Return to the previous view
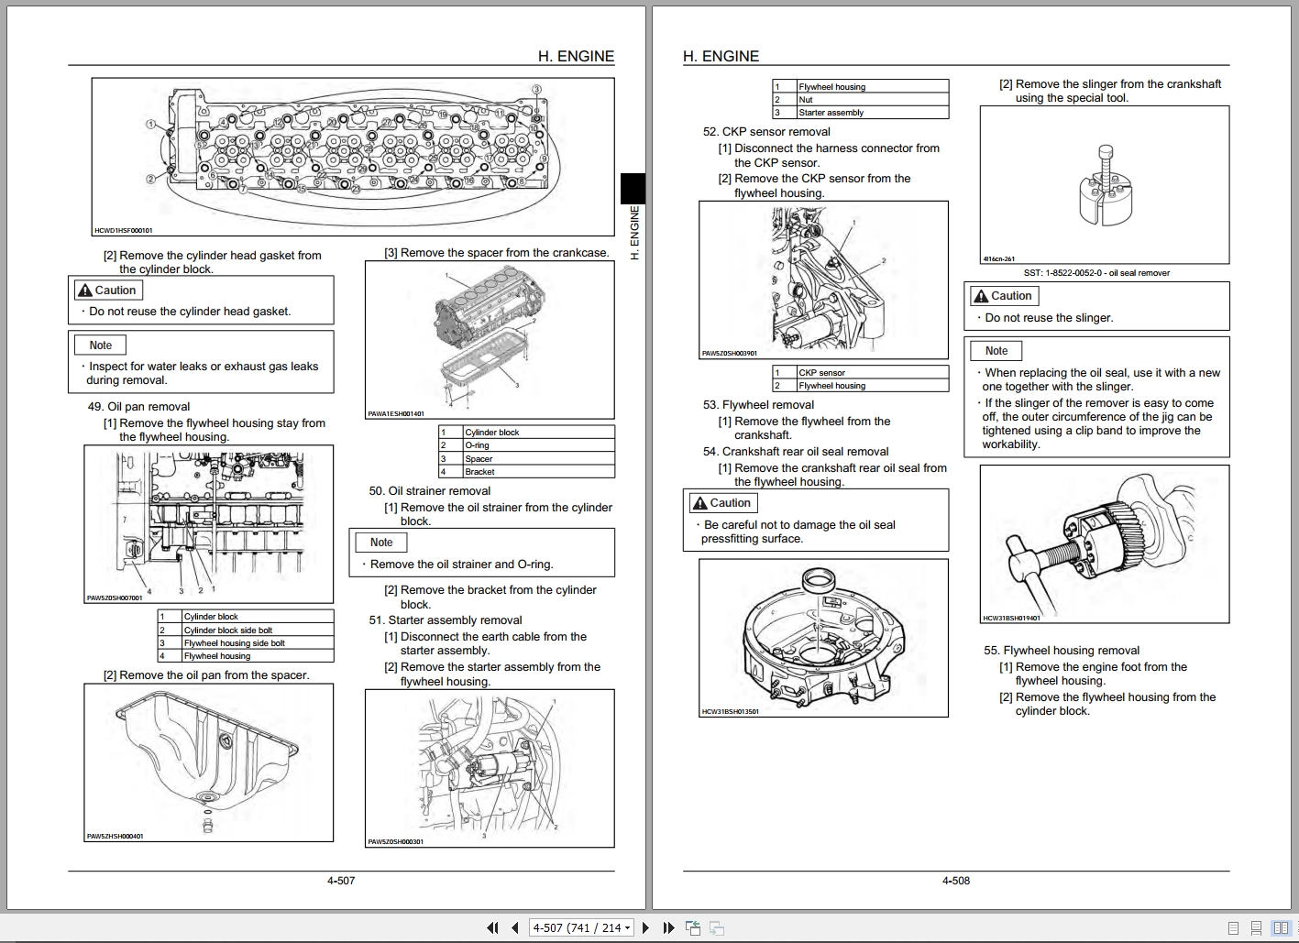The width and height of the screenshot is (1299, 943). click(693, 927)
